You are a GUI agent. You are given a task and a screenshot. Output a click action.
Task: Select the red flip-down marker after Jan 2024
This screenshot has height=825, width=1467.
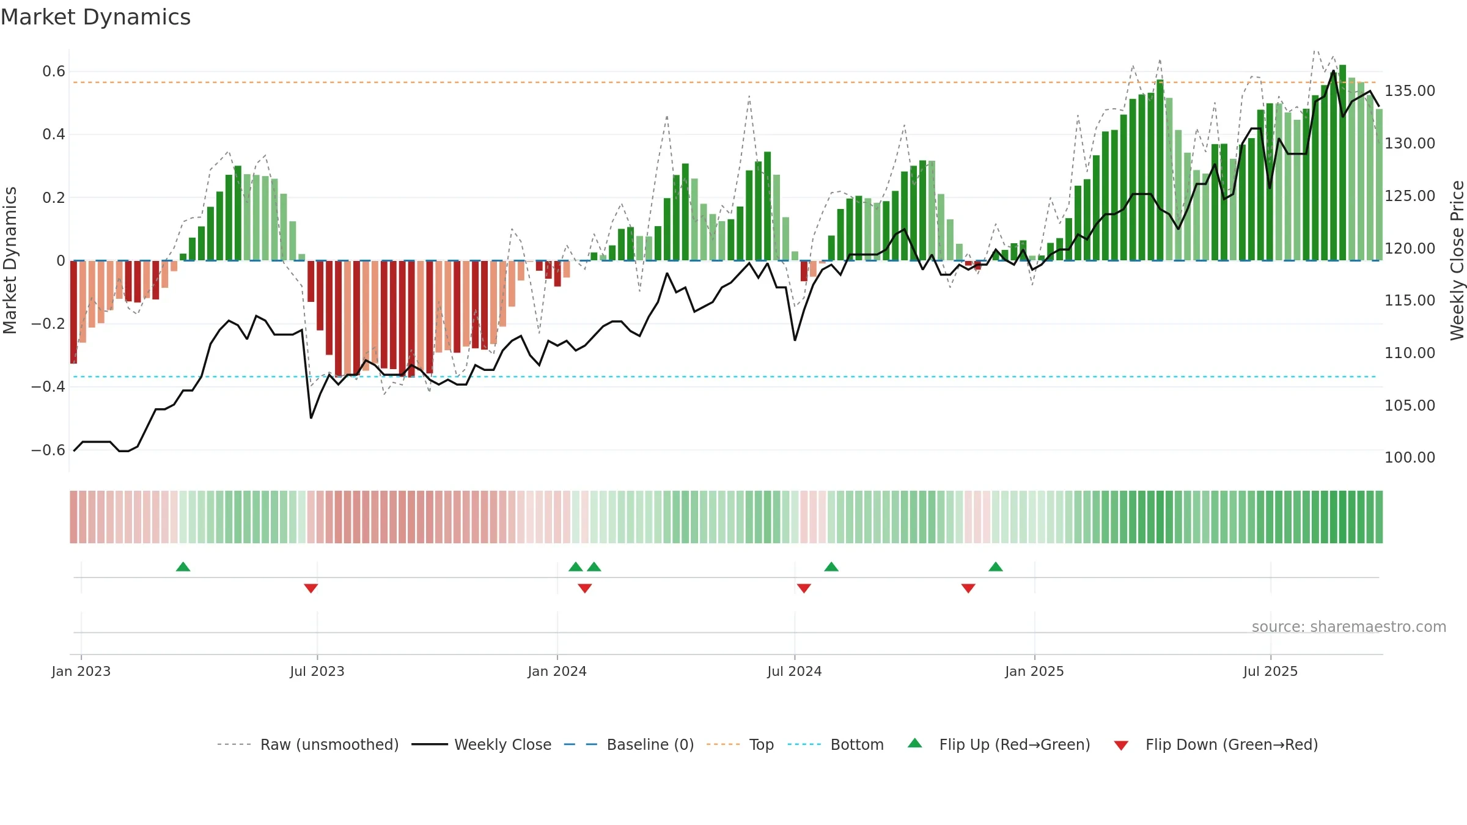point(584,588)
